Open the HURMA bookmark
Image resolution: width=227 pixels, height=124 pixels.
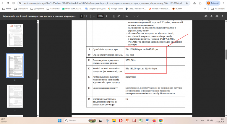click(177, 9)
